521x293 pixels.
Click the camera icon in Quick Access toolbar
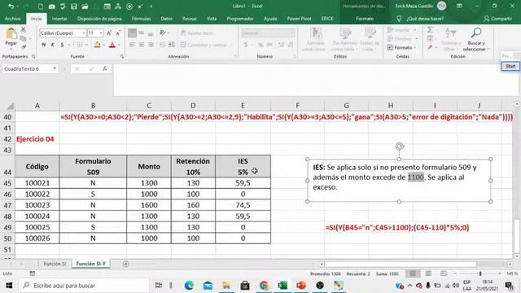(x=51, y=7)
